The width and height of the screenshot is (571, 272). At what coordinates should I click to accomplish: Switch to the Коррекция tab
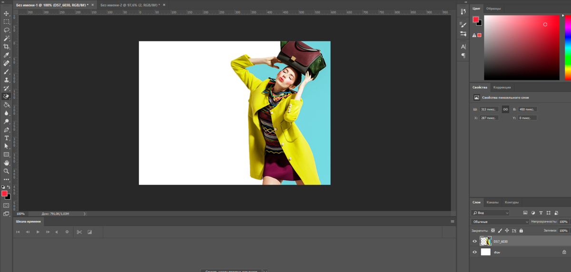point(502,87)
